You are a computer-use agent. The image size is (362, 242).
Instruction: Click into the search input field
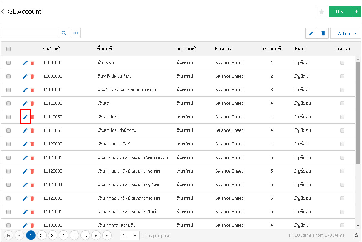click(30, 33)
